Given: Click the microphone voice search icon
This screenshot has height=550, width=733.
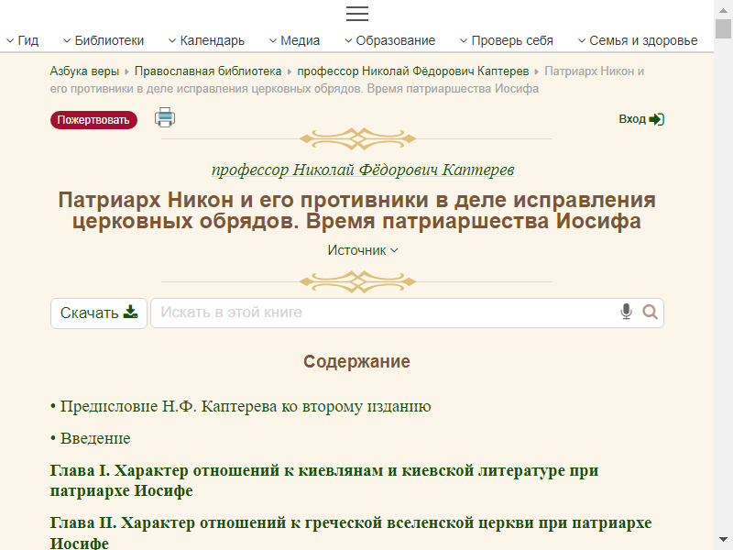Looking at the screenshot, I should (626, 312).
